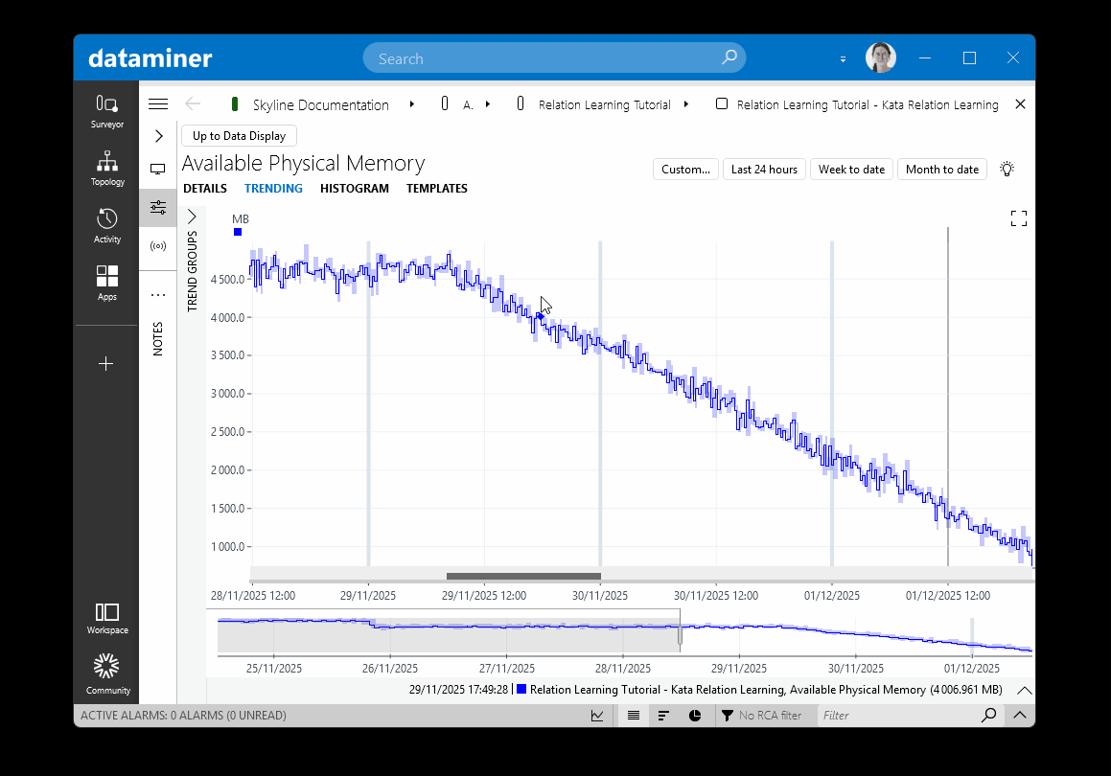Toggle the No RCA filter
This screenshot has width=1111, height=776.
pos(761,716)
